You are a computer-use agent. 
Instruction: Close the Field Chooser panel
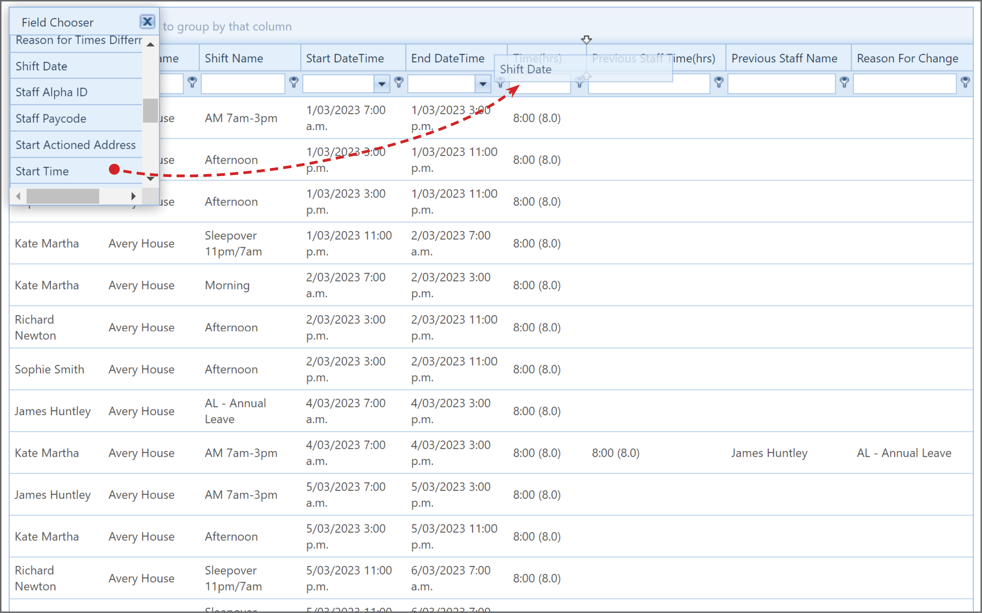tap(147, 21)
